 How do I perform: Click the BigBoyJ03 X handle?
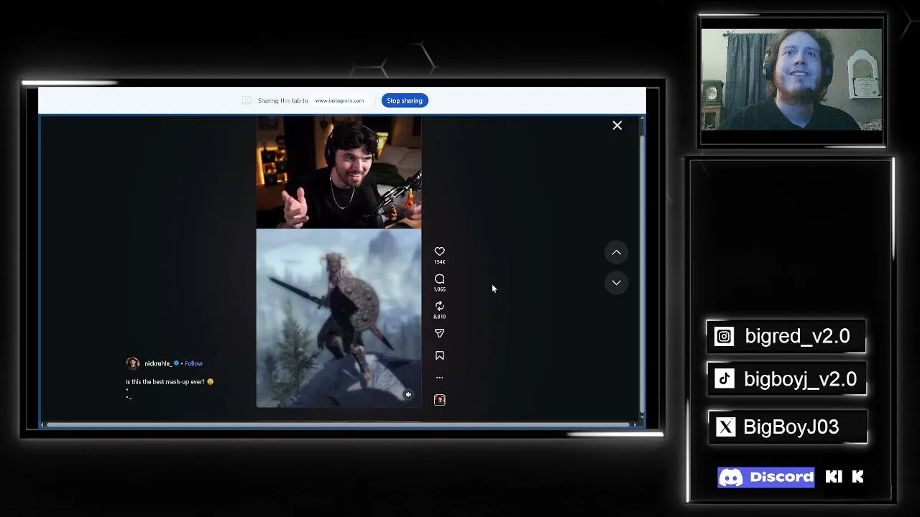pyautogui.click(x=791, y=427)
